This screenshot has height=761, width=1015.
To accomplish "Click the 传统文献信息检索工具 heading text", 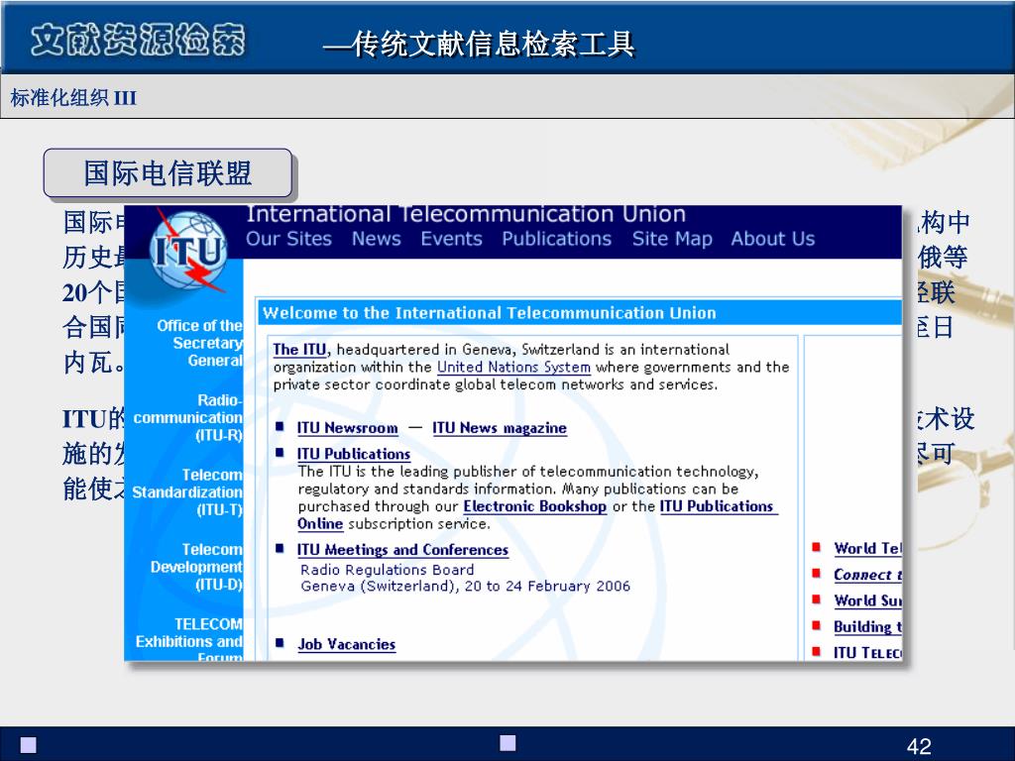I will tap(494, 44).
